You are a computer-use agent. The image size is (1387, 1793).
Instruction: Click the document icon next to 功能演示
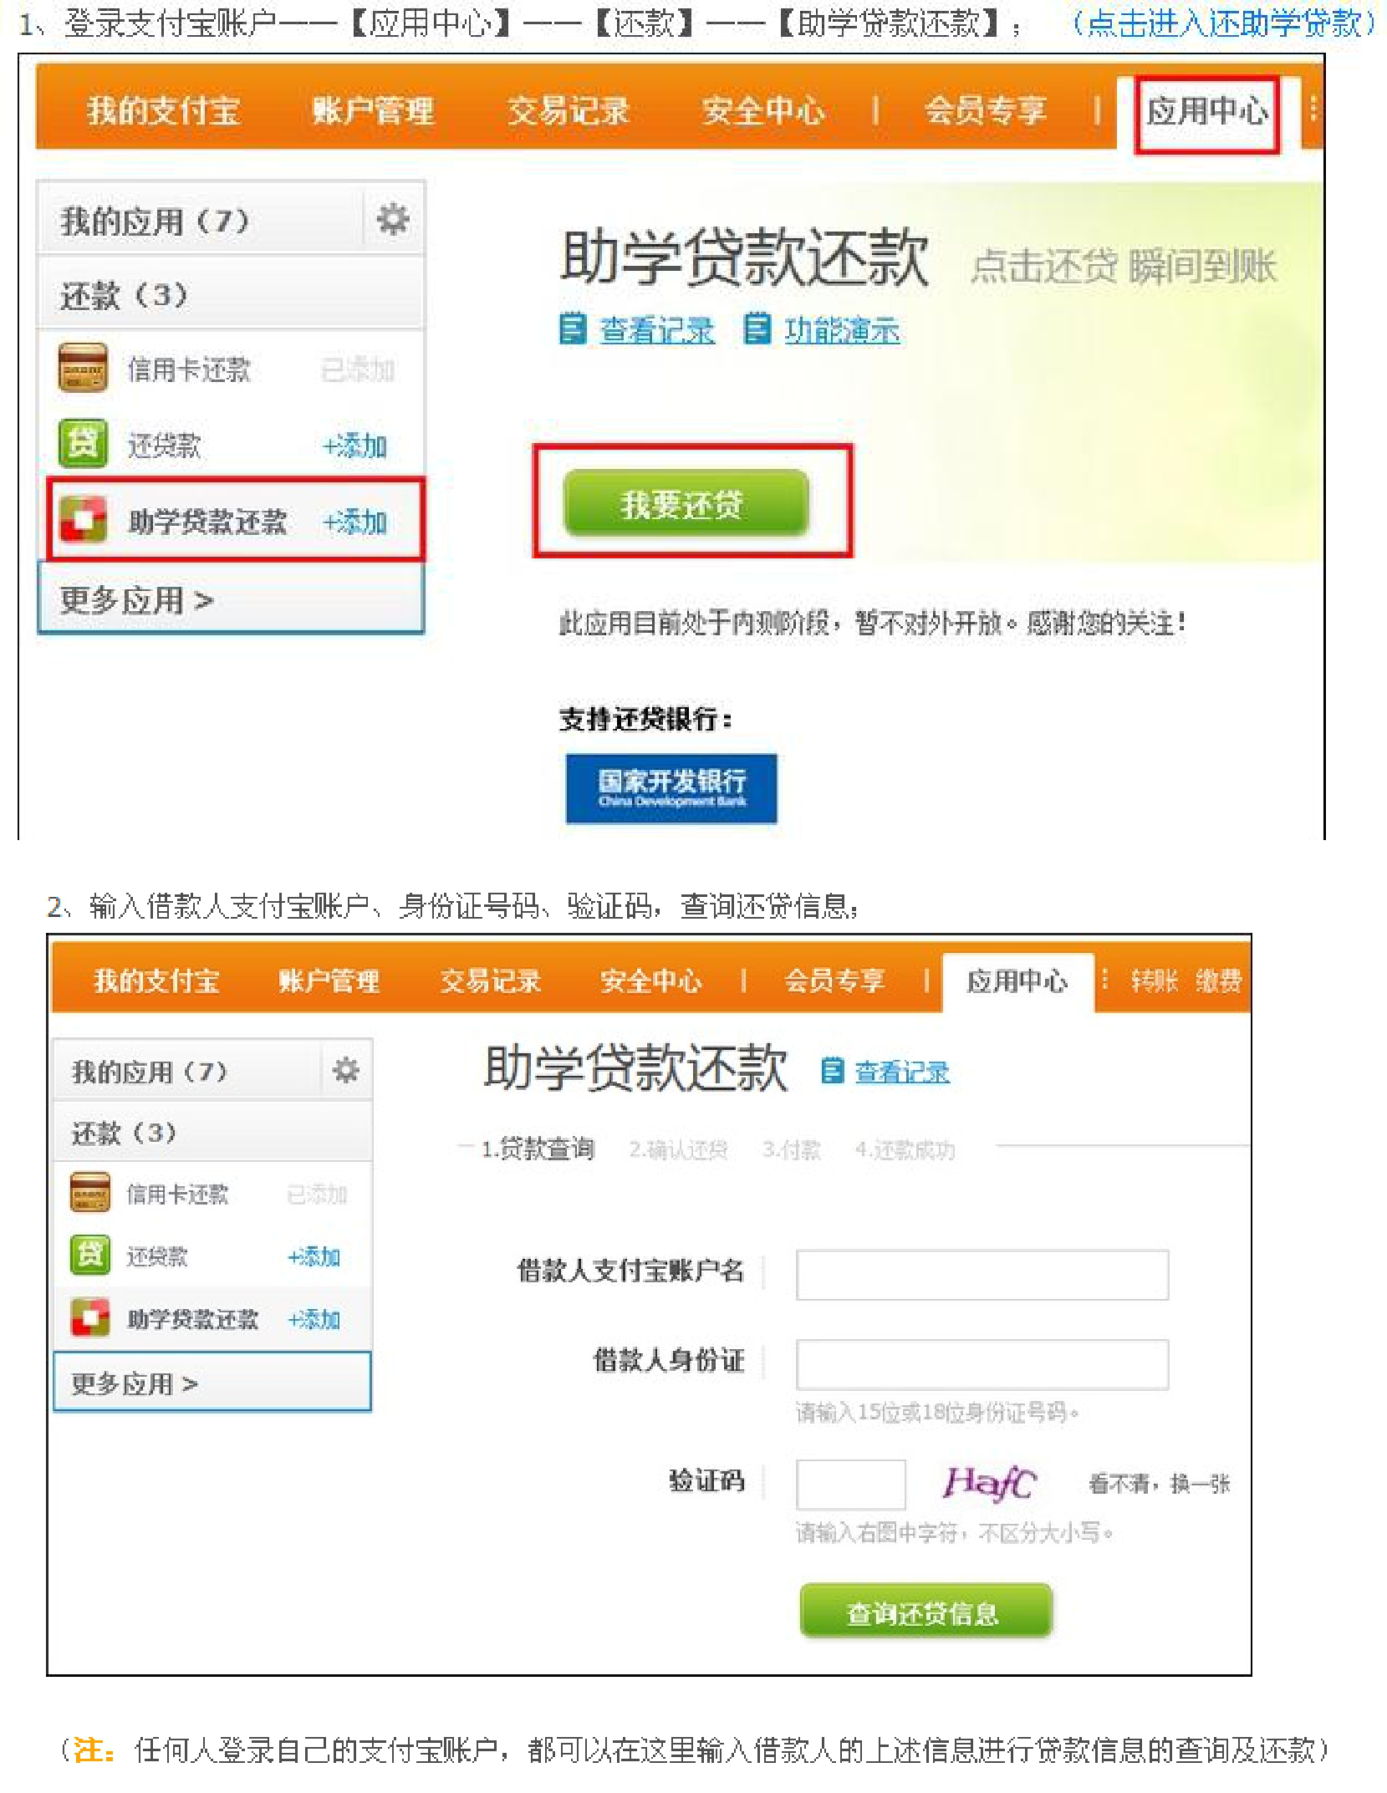756,329
